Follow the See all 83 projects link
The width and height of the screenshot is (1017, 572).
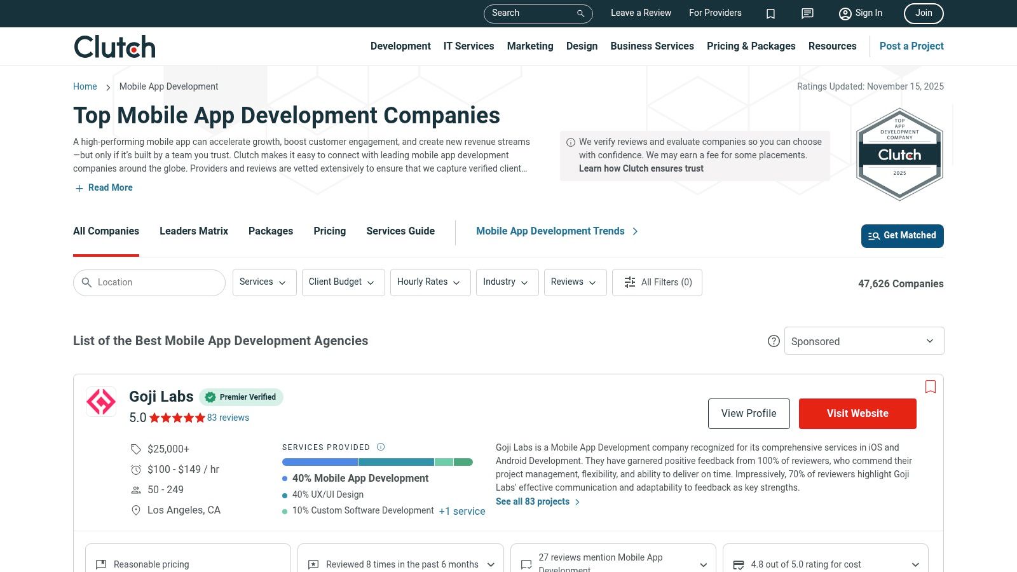point(533,501)
